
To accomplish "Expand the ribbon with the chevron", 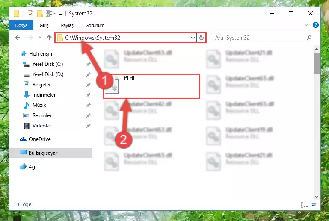I will coord(306,25).
